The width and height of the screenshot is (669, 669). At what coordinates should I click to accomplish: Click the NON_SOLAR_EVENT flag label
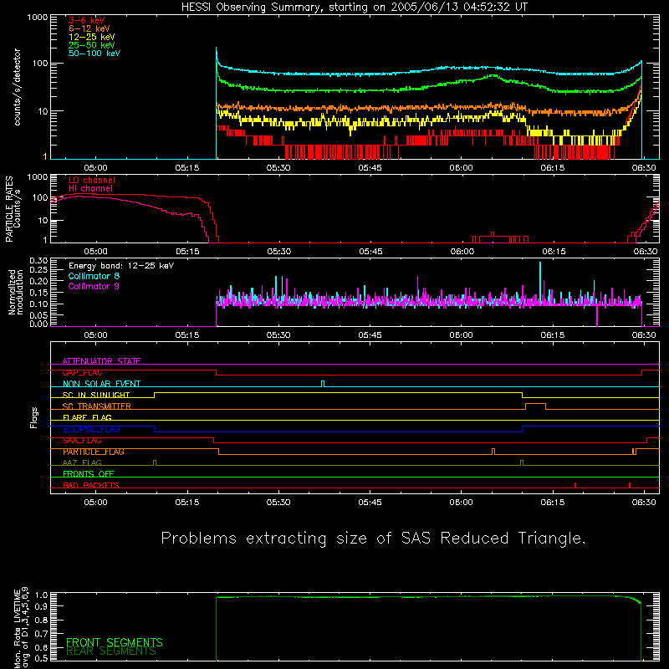(x=101, y=384)
